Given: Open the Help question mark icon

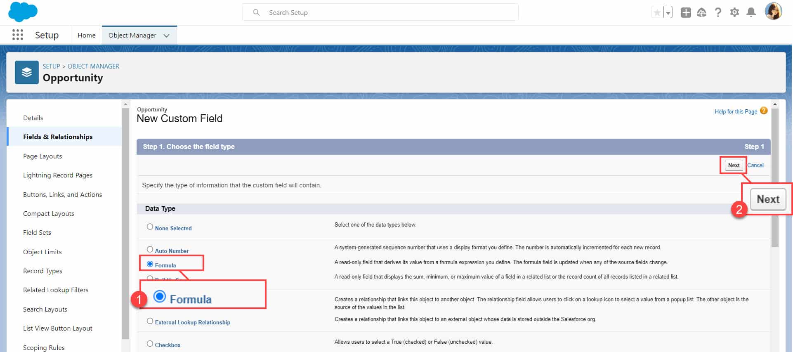Looking at the screenshot, I should click(x=718, y=12).
